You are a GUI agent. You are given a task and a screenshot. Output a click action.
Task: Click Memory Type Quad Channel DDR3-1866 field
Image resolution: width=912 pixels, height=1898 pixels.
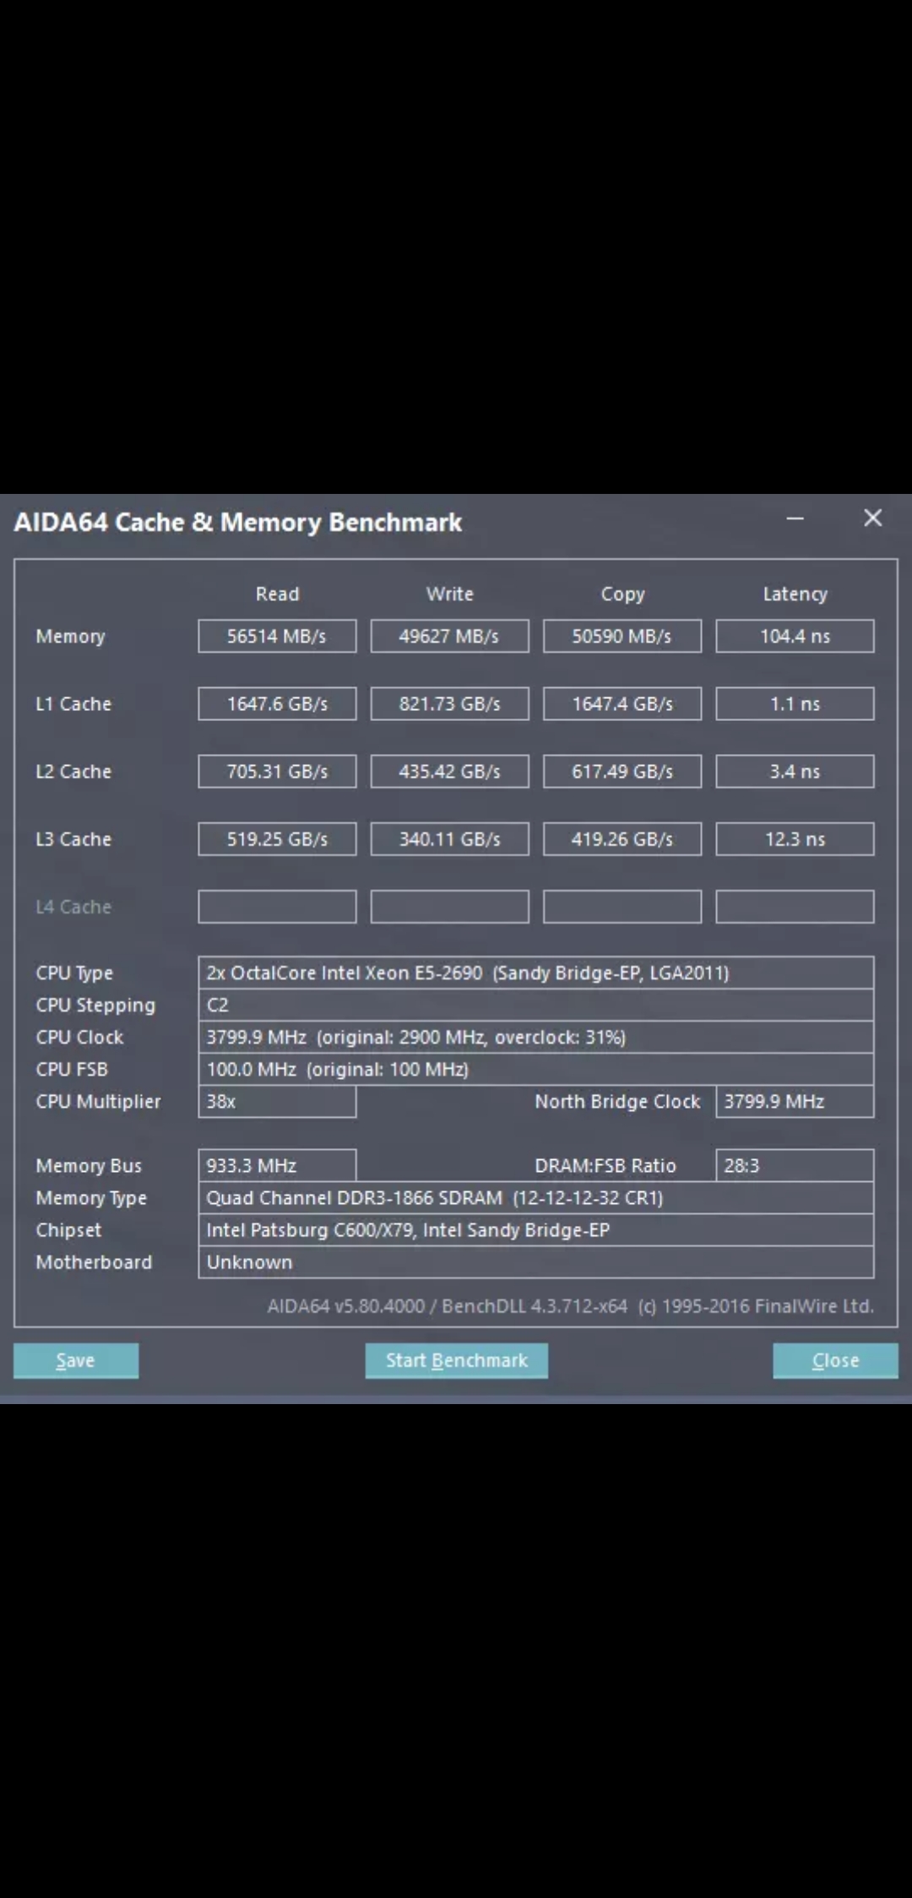click(536, 1197)
